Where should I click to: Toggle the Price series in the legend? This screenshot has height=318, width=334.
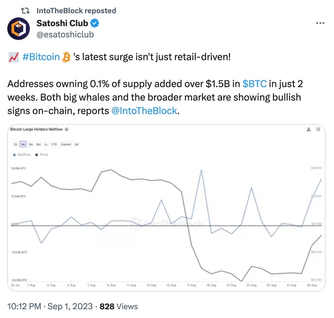click(42, 155)
